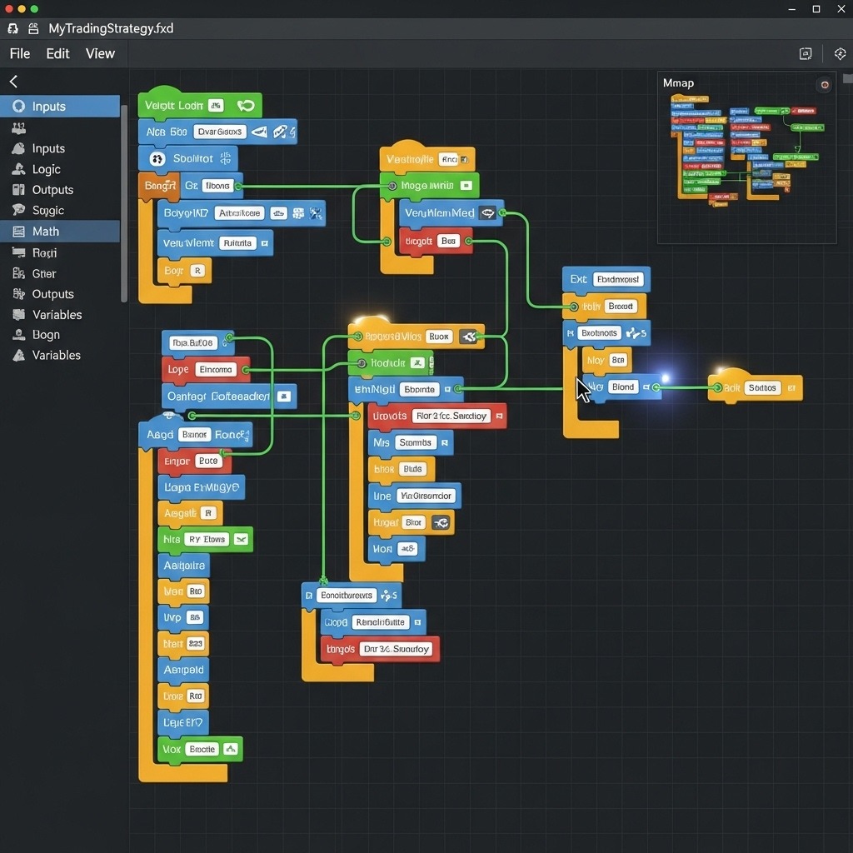Open the Bbornte dropdown on EhiNigtl
This screenshot has width=853, height=853.
pyautogui.click(x=420, y=390)
